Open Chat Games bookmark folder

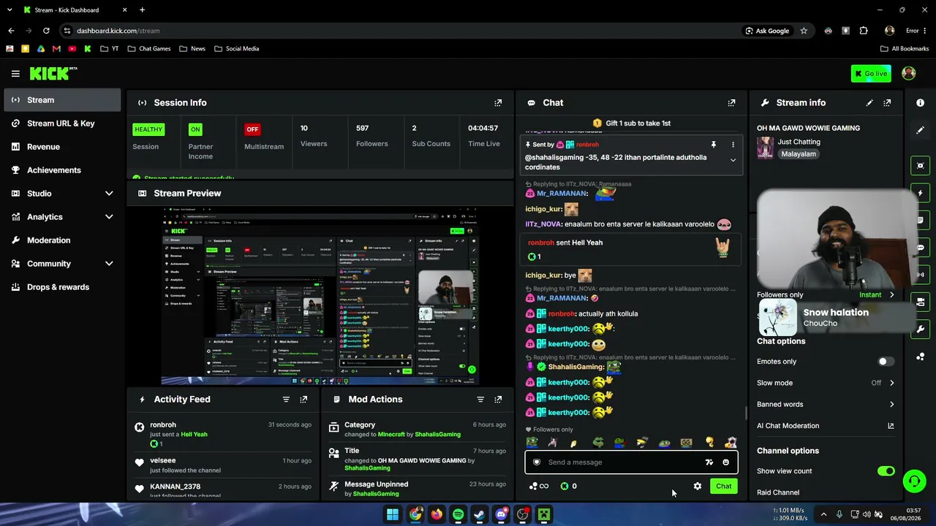tap(148, 49)
